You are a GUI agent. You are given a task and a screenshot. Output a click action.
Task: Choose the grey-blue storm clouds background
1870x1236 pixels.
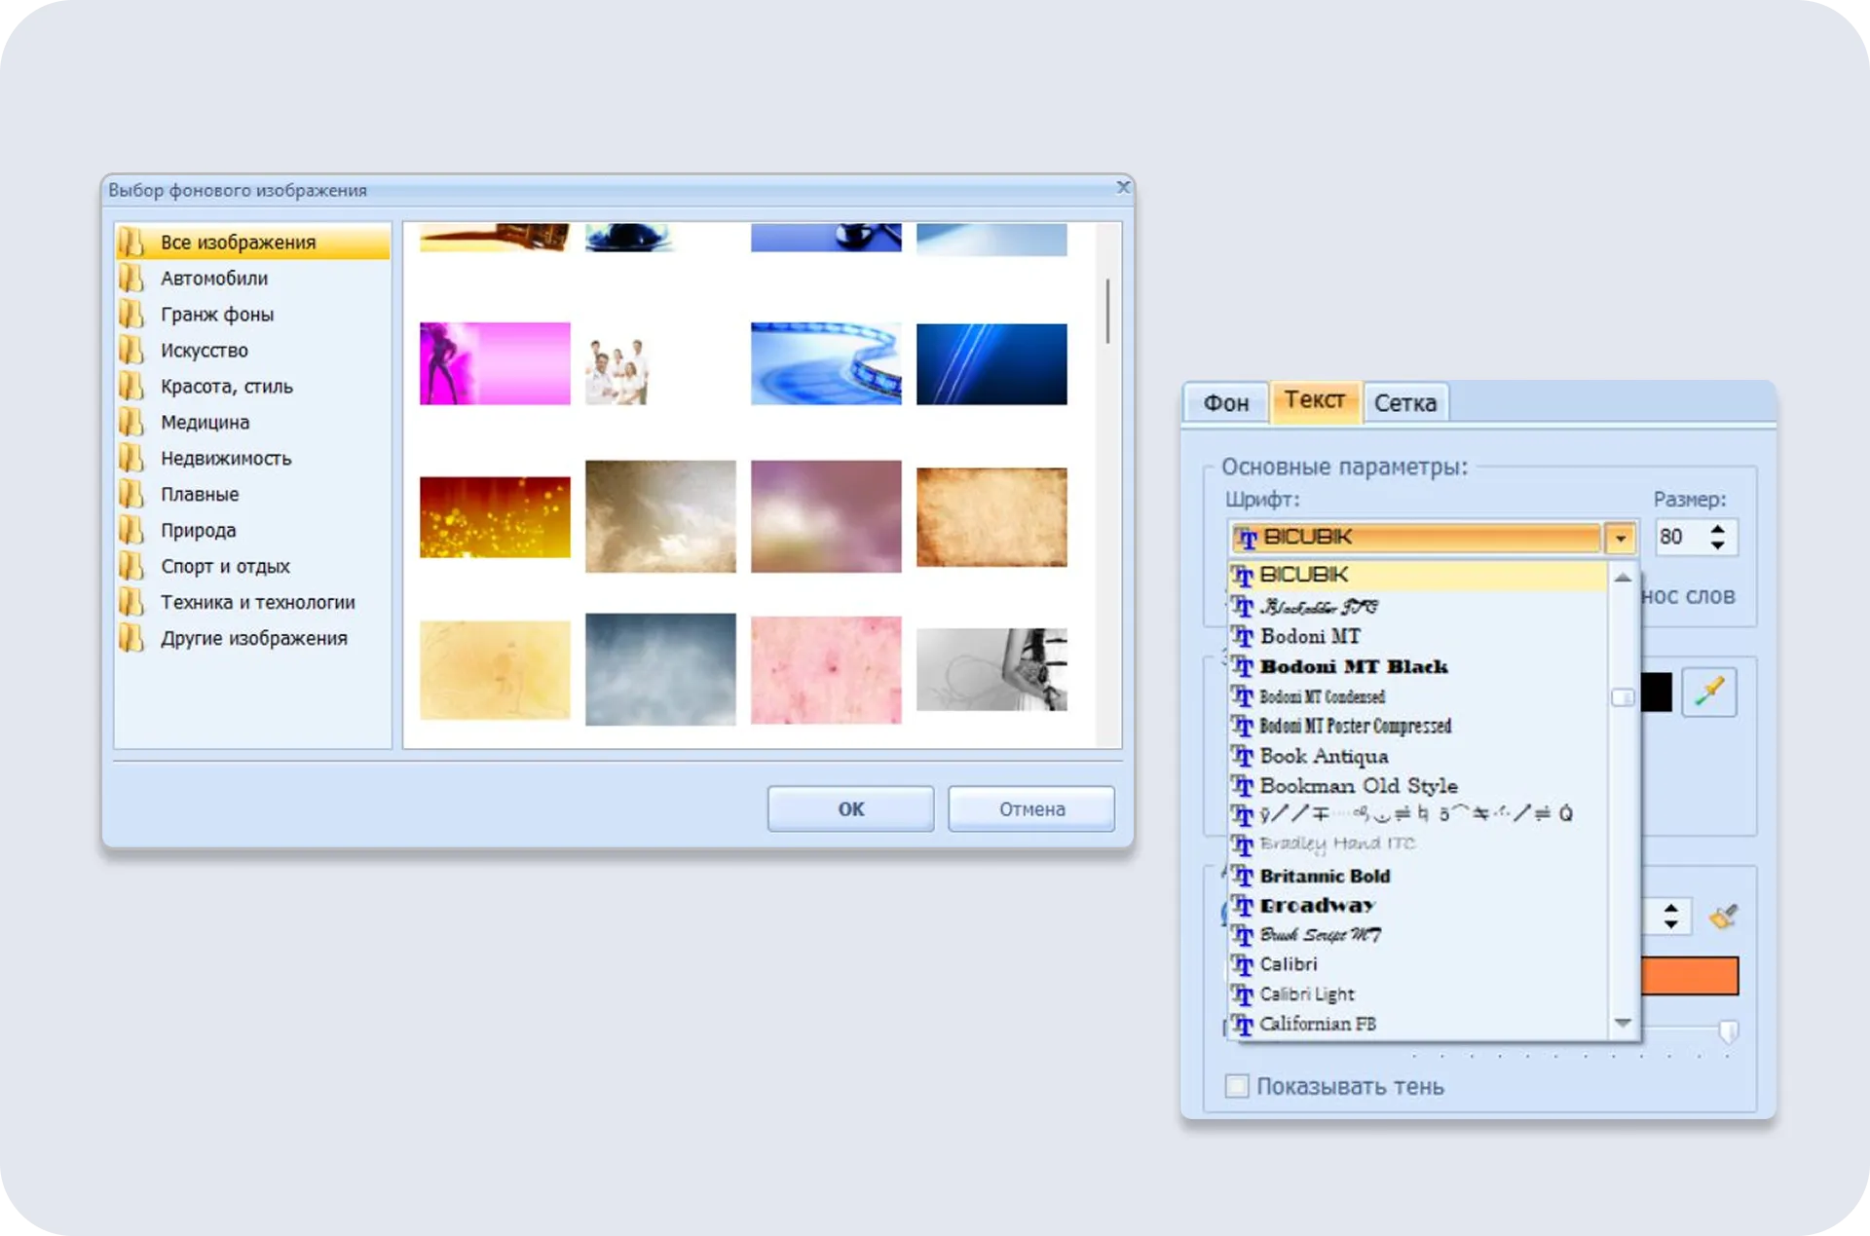(x=660, y=669)
